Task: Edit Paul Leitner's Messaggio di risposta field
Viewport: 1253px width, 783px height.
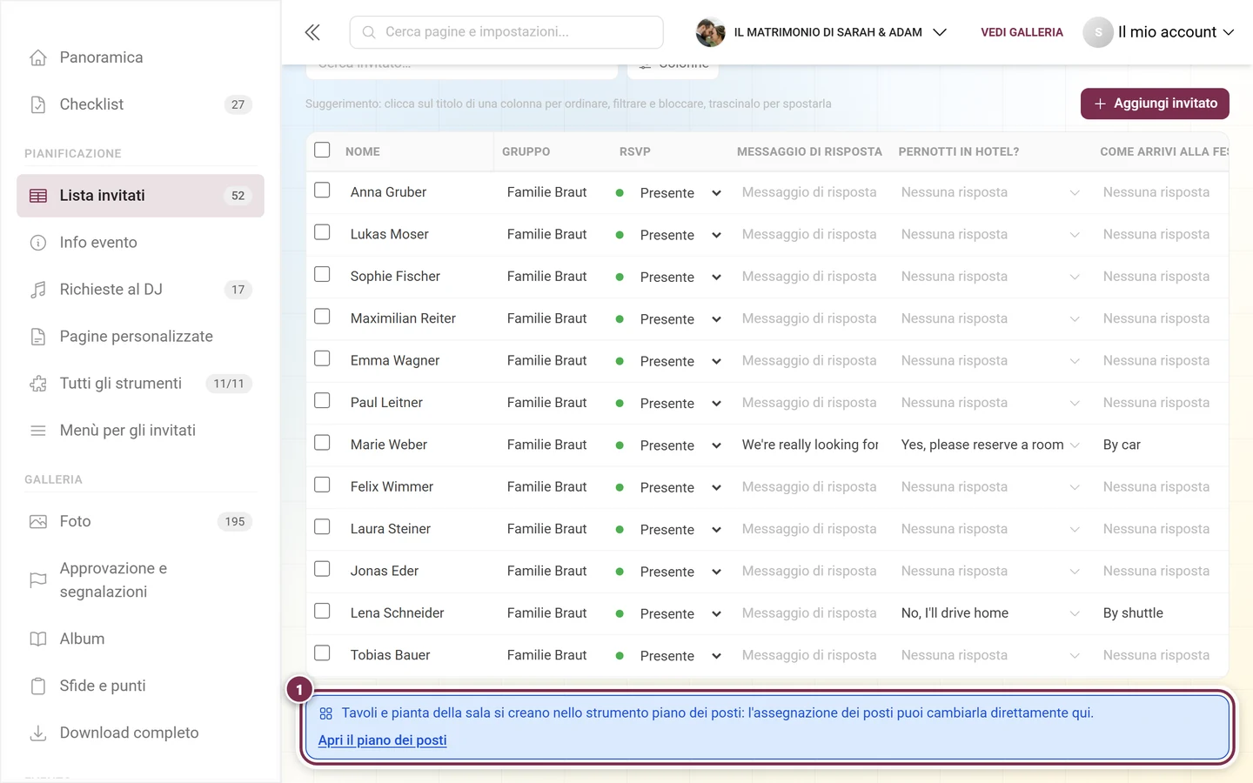Action: coord(810,403)
